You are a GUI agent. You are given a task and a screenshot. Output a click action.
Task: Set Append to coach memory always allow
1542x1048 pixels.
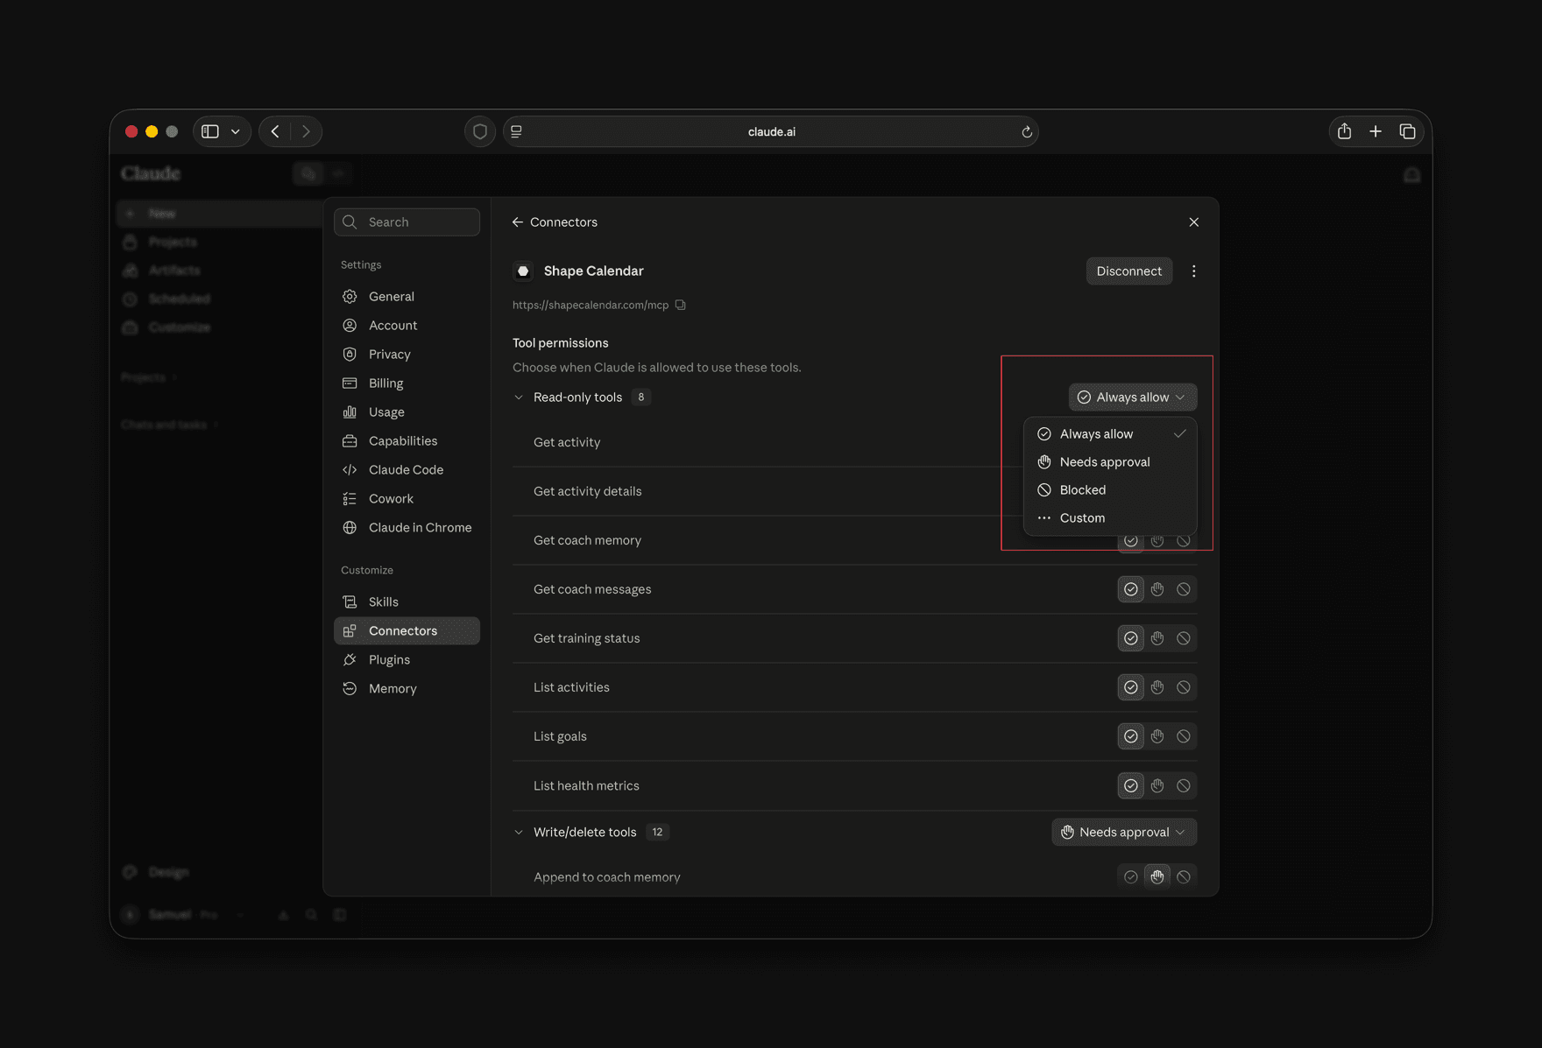point(1131,876)
